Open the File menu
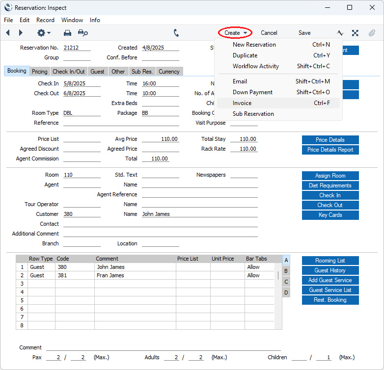 8,20
